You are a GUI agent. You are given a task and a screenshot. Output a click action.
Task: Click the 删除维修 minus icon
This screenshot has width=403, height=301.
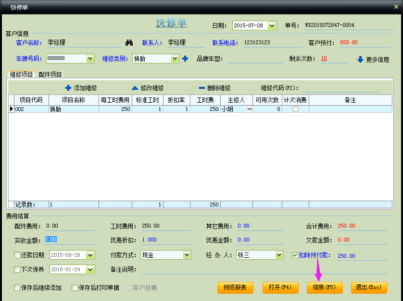pos(202,88)
